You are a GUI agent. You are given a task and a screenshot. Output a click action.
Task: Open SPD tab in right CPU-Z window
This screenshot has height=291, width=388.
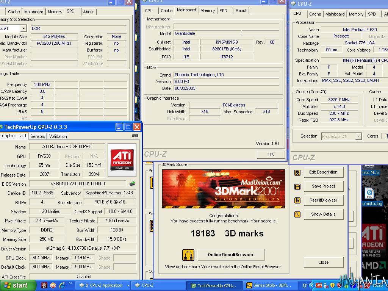(372, 14)
